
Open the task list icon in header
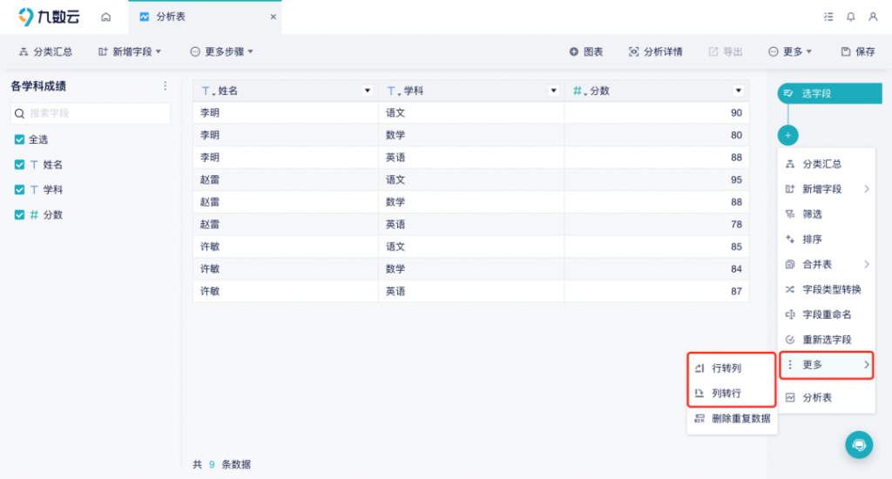click(828, 17)
